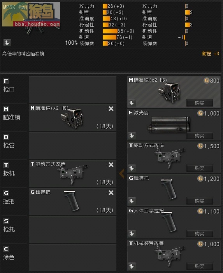This screenshot has width=223, height=273.
Task: Select the F 枪口 muzzle slot category
Action: click(14, 90)
